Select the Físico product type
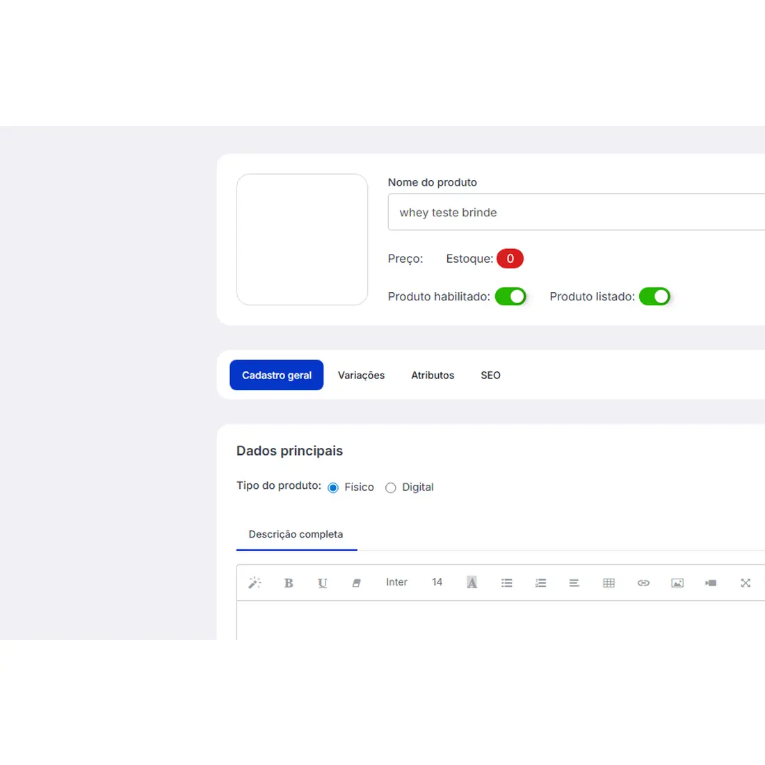765x765 pixels. pyautogui.click(x=333, y=488)
